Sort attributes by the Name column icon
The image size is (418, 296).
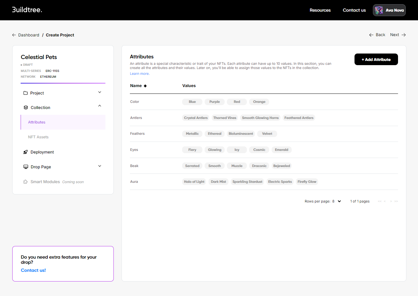click(x=145, y=86)
